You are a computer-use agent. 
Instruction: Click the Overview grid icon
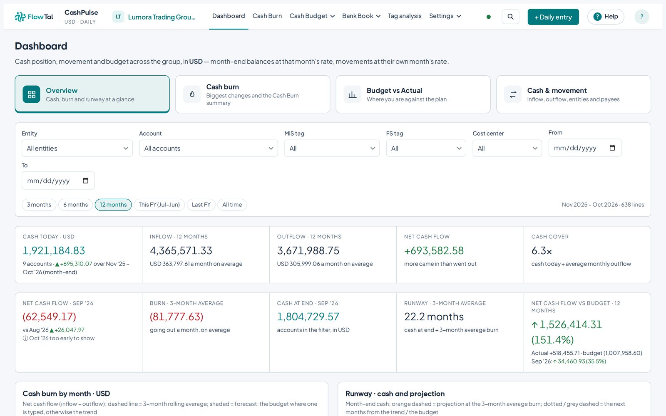pyautogui.click(x=32, y=94)
